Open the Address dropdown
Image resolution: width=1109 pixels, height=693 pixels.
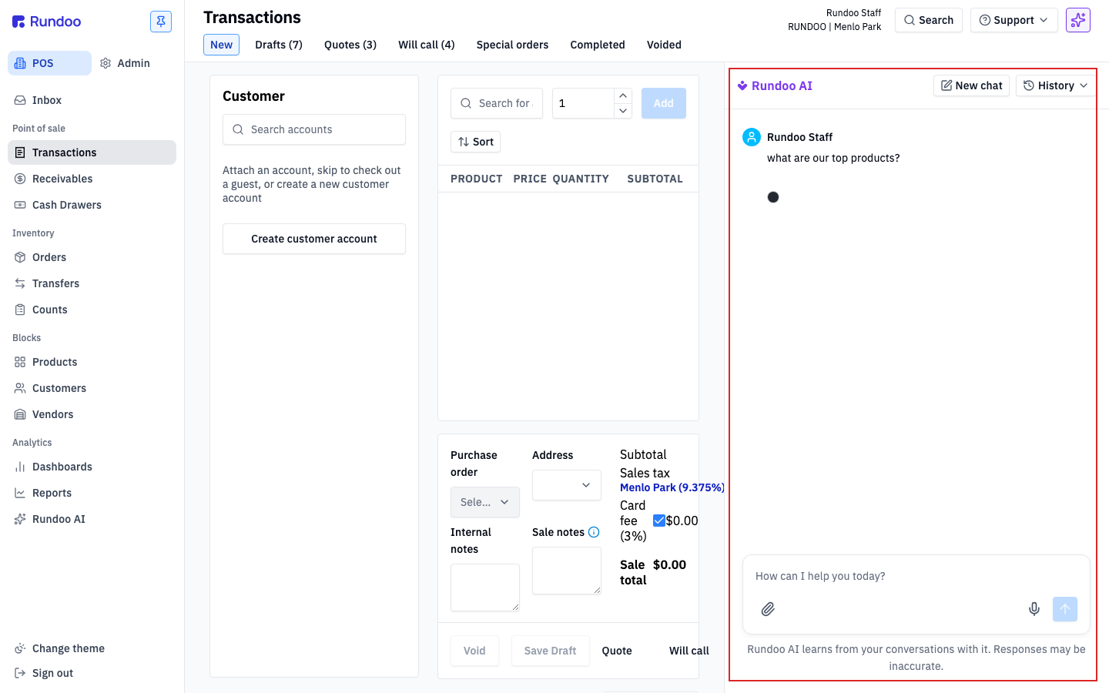[567, 485]
